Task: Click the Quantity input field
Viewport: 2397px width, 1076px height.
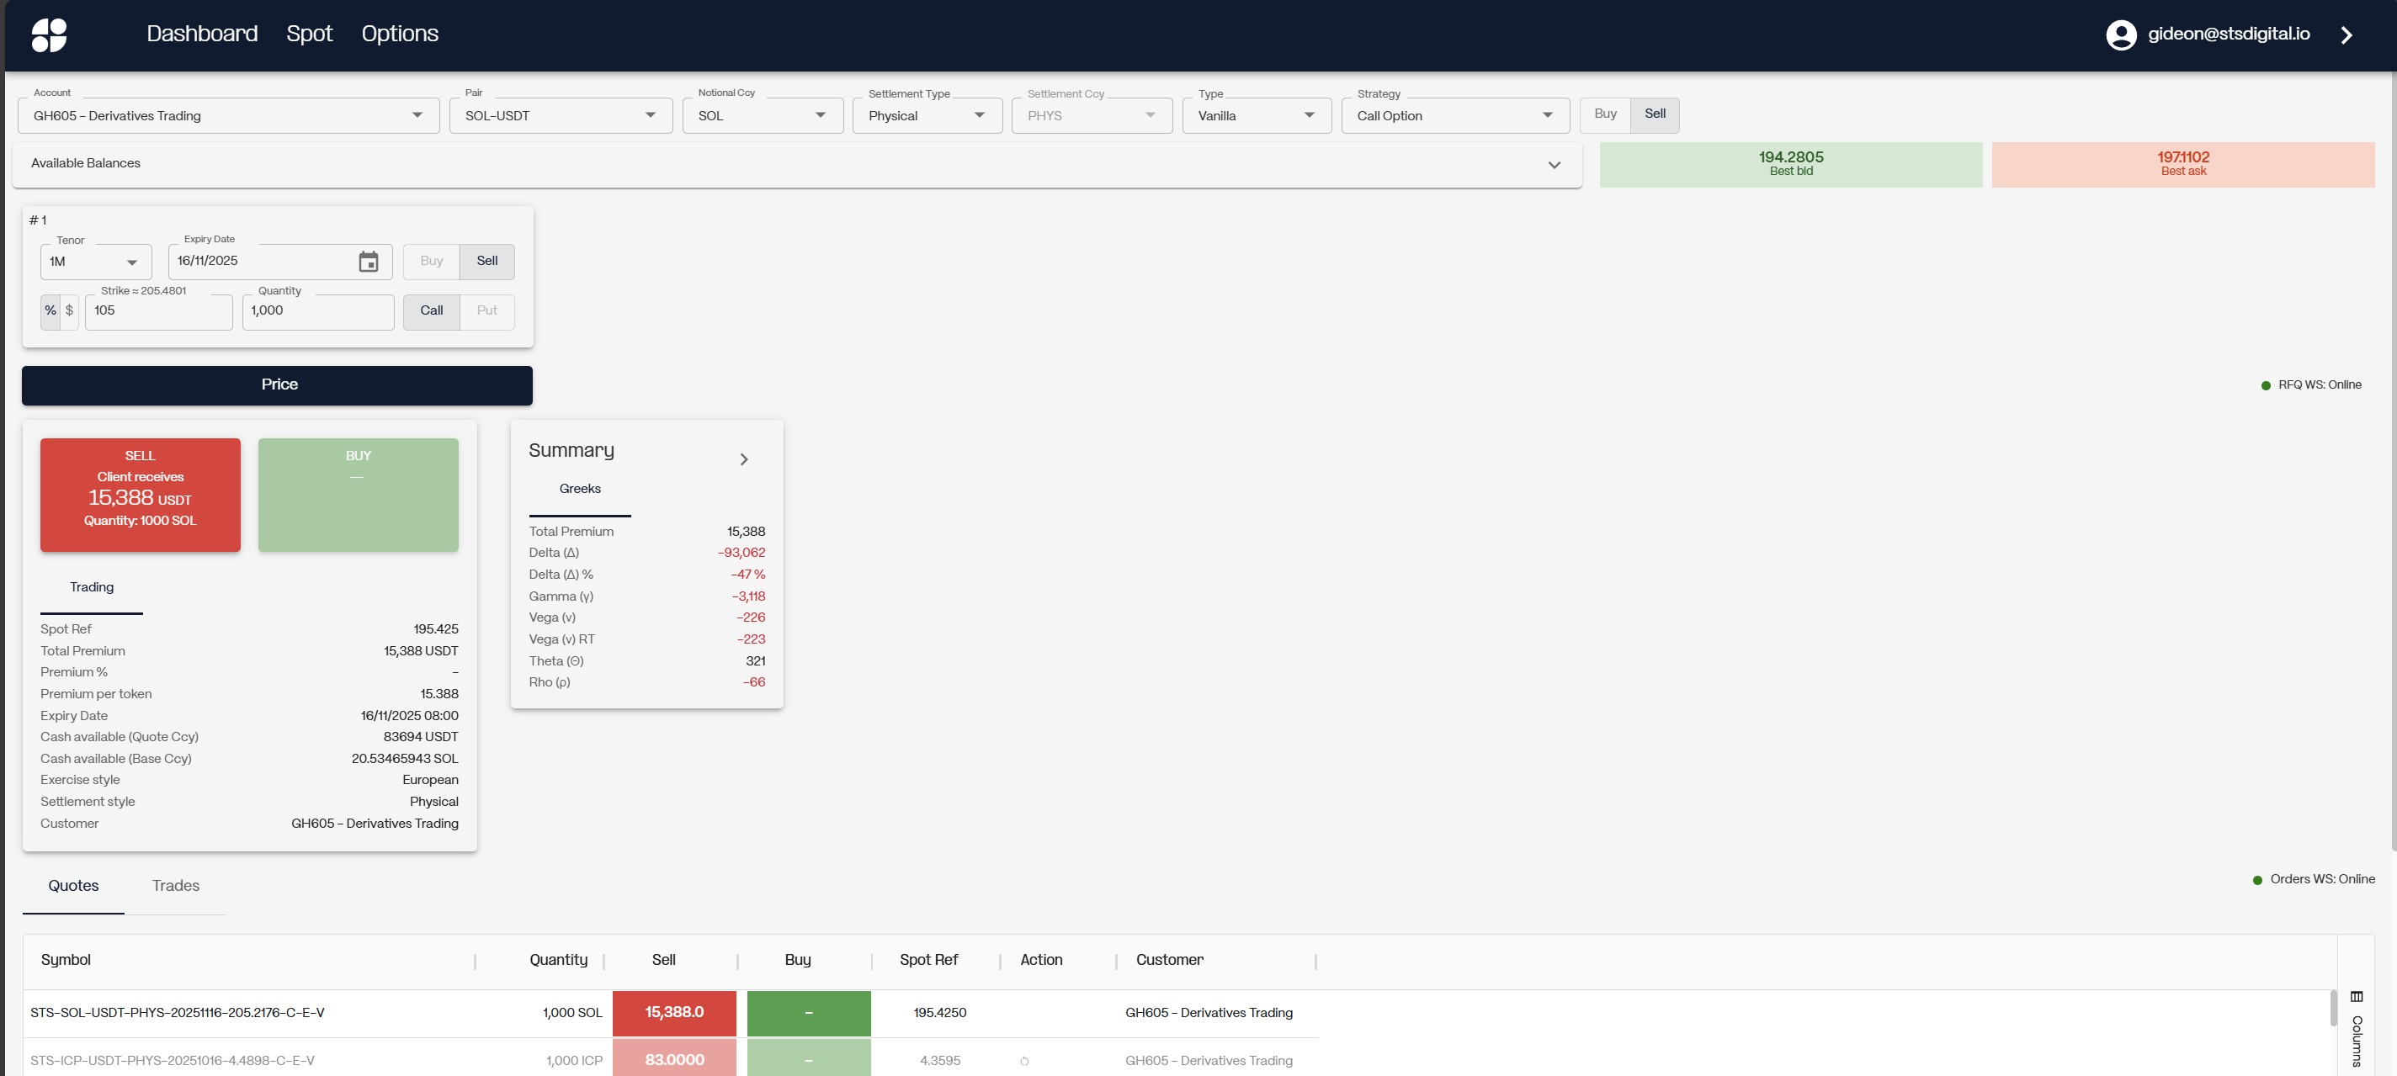Action: click(x=317, y=311)
